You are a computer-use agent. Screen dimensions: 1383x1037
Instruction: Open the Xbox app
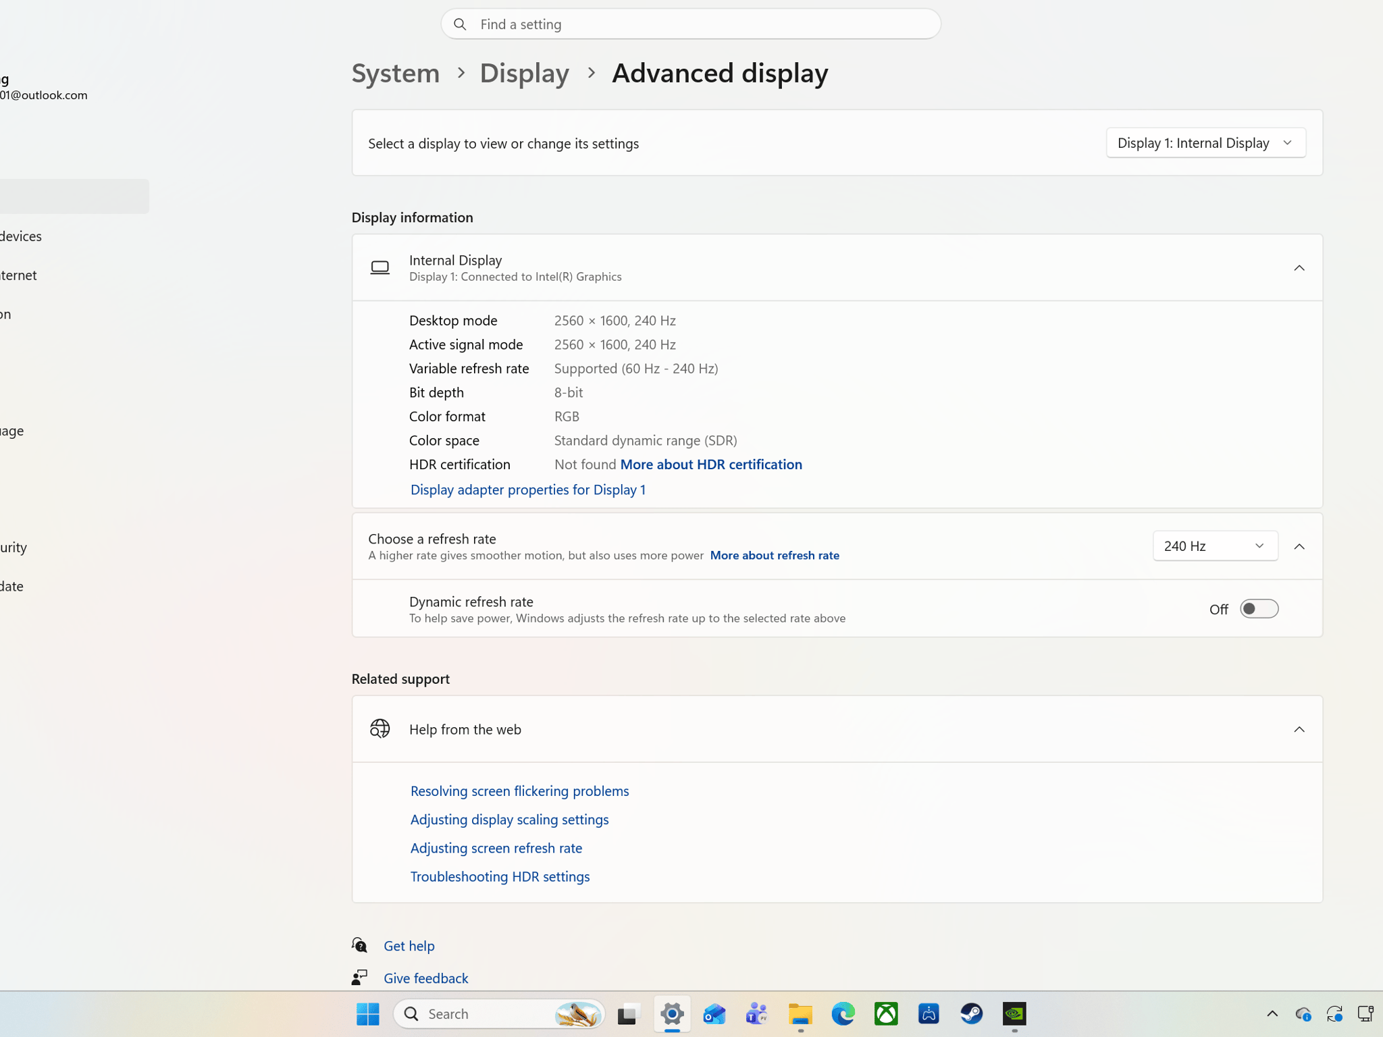point(886,1013)
